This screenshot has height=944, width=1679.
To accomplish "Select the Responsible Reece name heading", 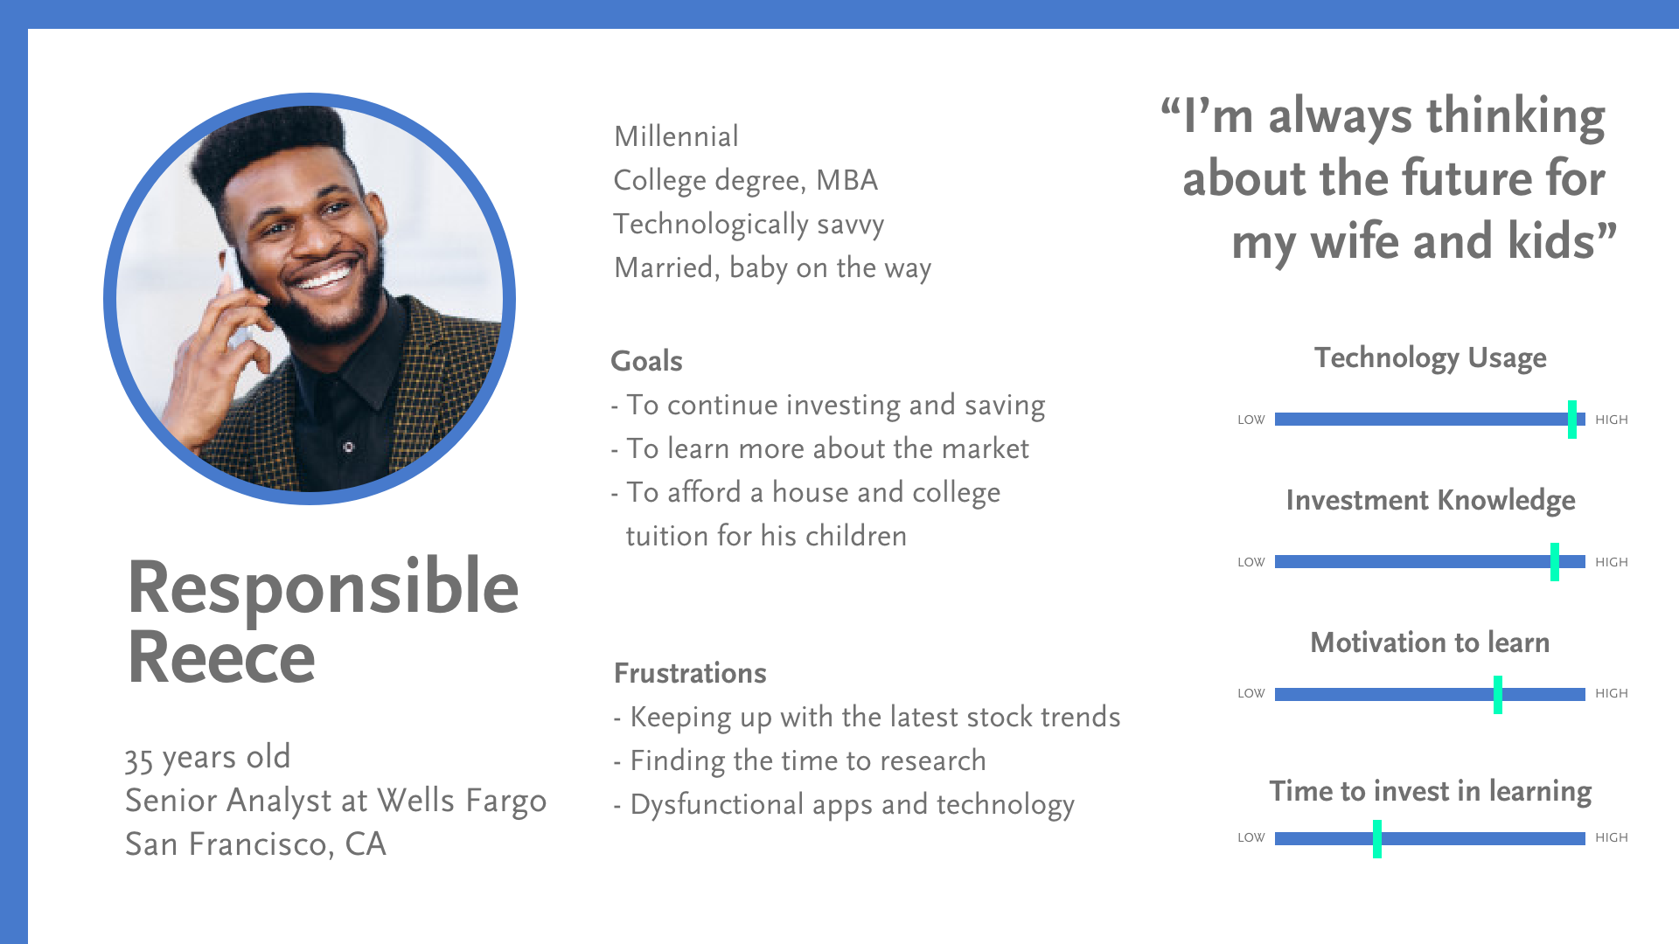I will tap(323, 621).
